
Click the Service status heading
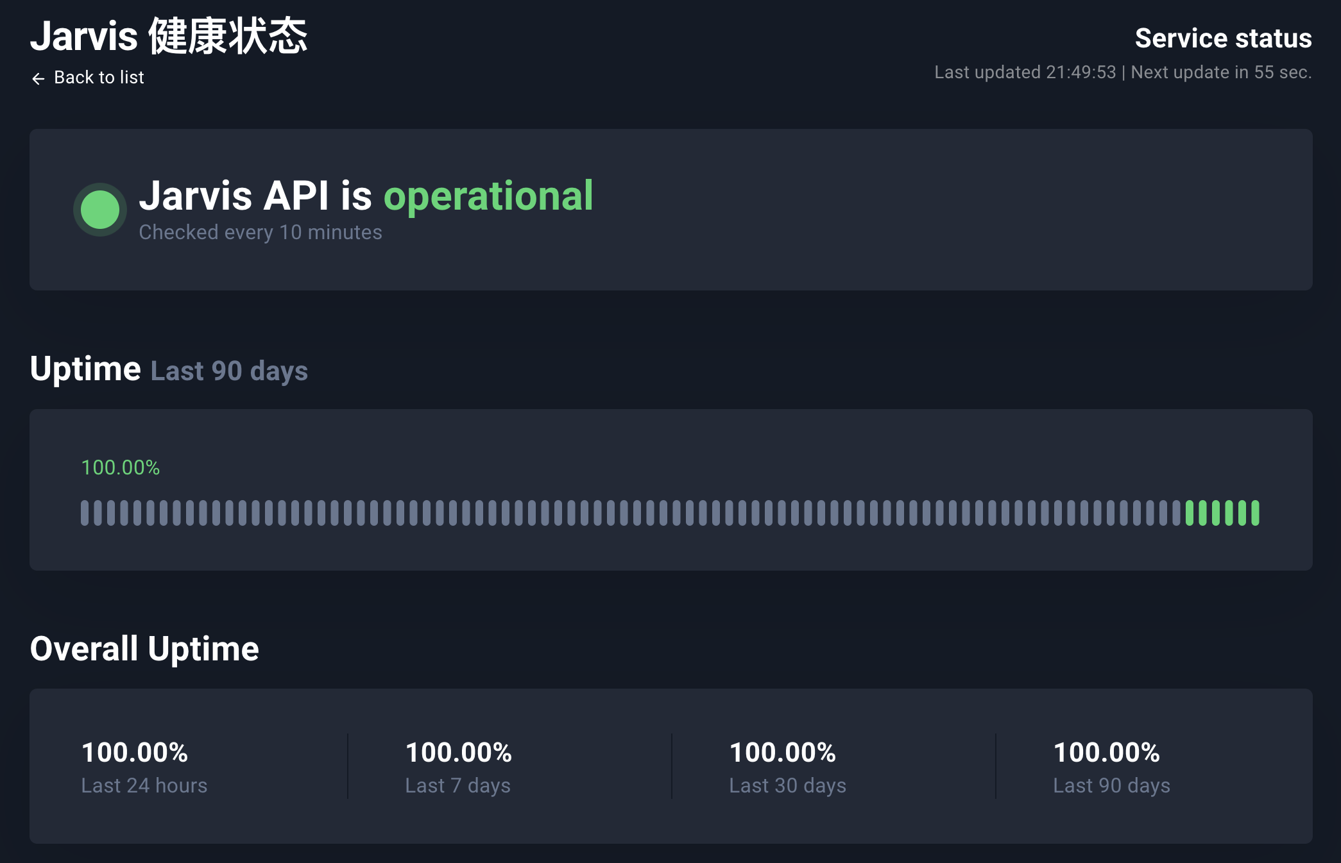tap(1223, 38)
